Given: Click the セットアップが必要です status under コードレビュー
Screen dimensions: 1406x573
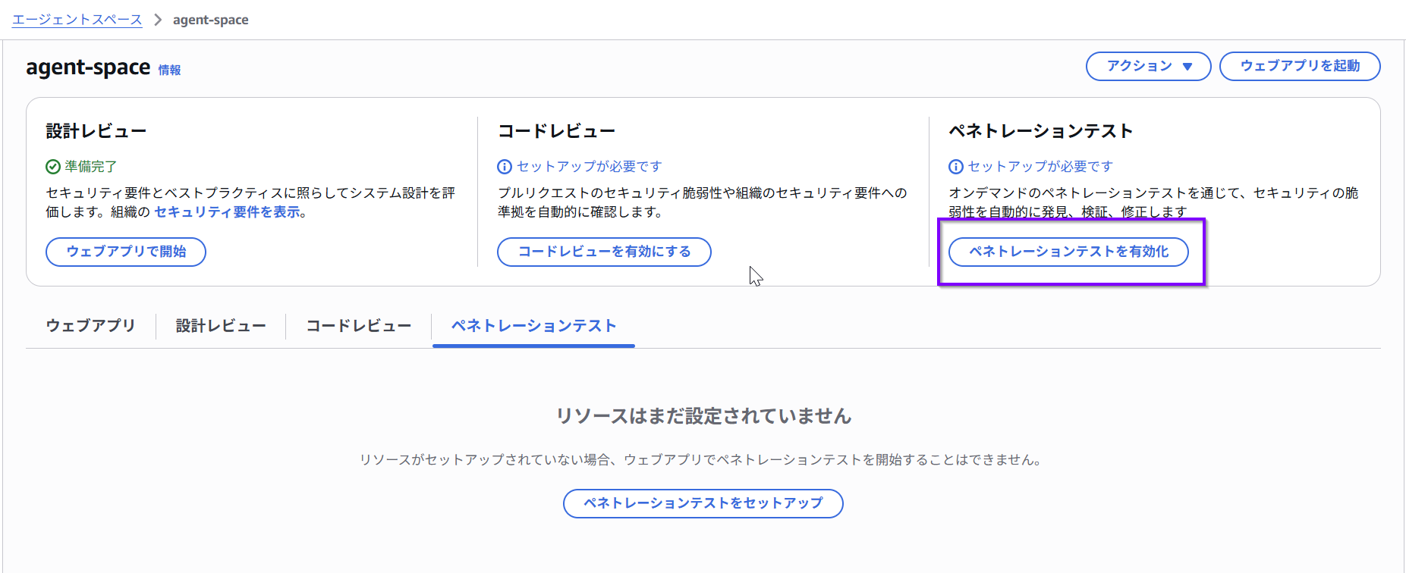Looking at the screenshot, I should tap(590, 167).
